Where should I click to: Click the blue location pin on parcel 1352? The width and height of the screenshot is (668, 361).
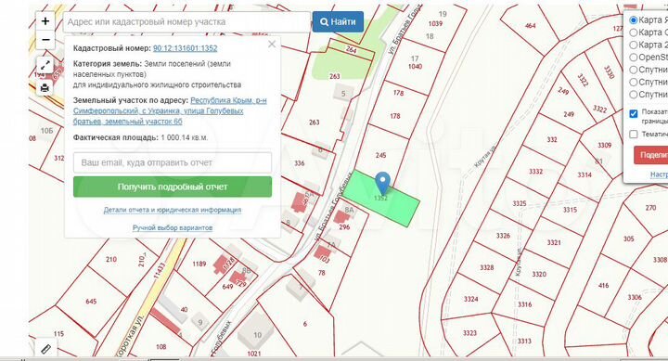[x=382, y=183]
